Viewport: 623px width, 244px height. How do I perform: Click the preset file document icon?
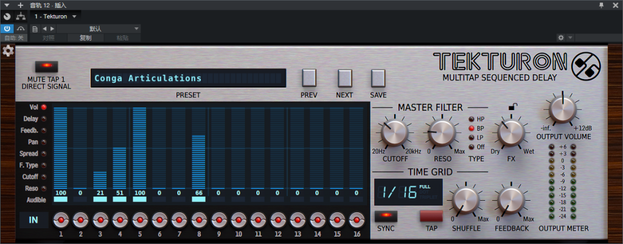coord(35,29)
